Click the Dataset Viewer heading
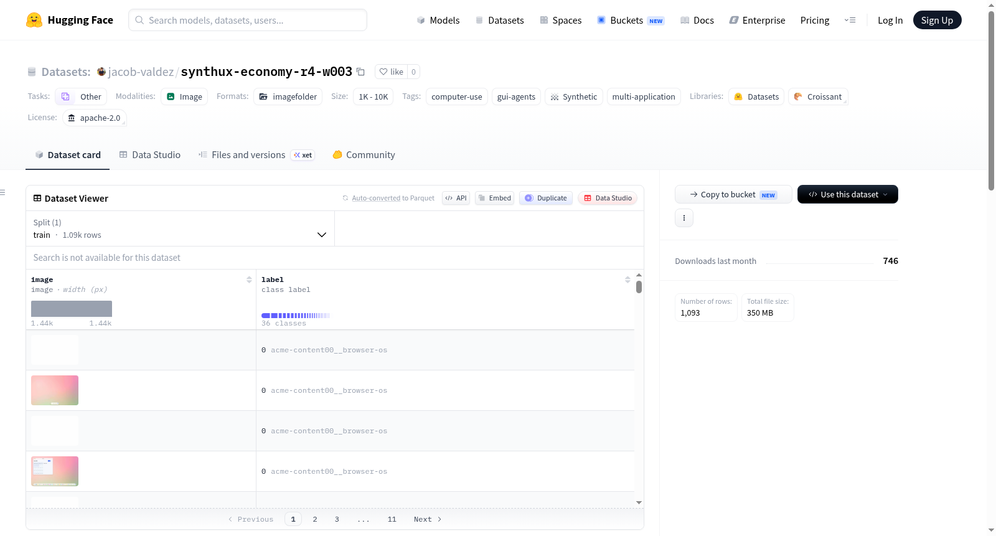The width and height of the screenshot is (996, 536). tap(77, 199)
